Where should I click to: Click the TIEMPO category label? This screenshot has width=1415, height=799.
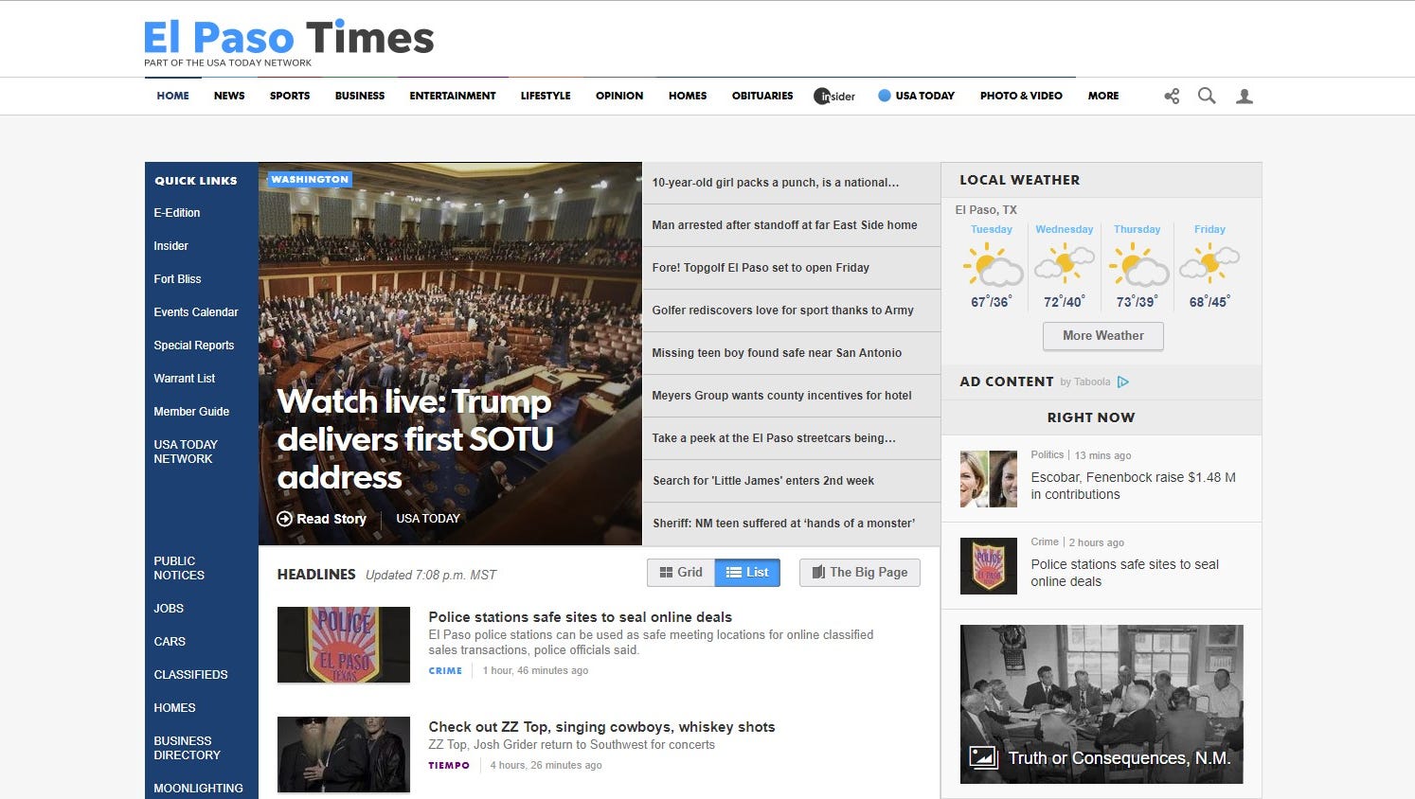(449, 765)
